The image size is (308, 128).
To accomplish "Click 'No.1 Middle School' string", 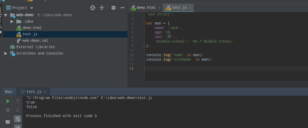I will pos(212,41).
